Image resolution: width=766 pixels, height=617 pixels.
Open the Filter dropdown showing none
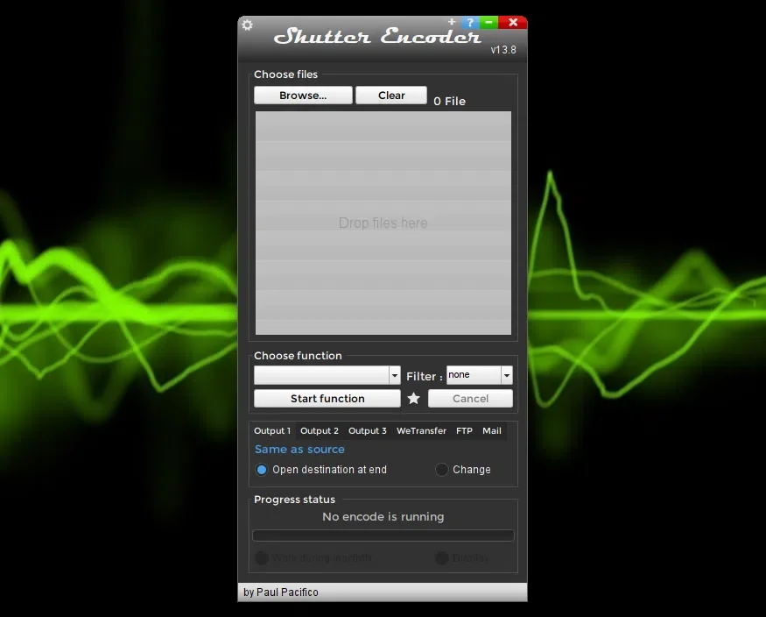(x=479, y=375)
